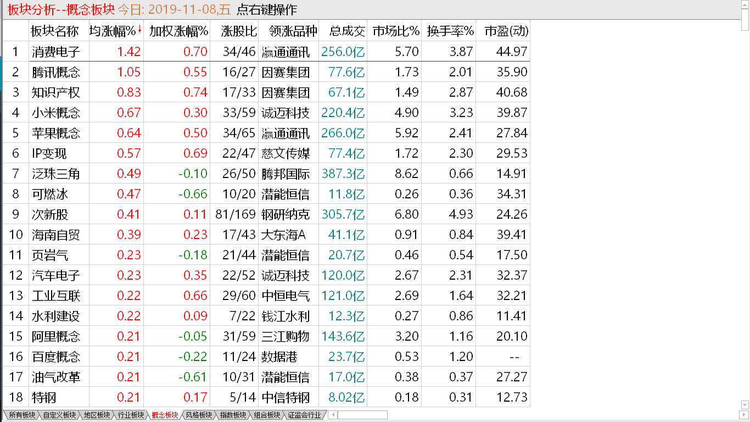Click leading stock 钢研纳克

point(286,214)
